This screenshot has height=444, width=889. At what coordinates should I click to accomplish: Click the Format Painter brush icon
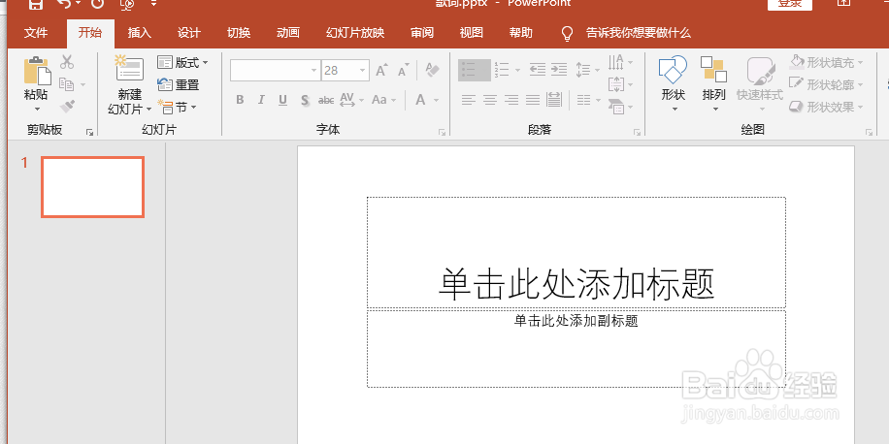click(x=67, y=106)
